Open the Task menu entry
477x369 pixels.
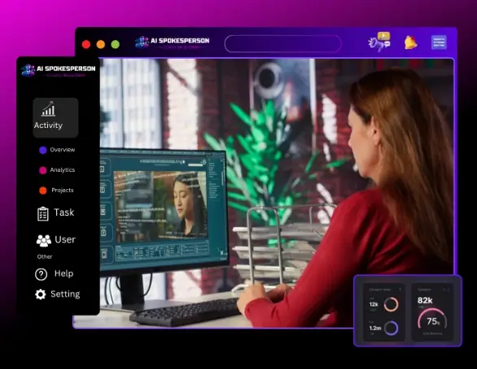[63, 213]
